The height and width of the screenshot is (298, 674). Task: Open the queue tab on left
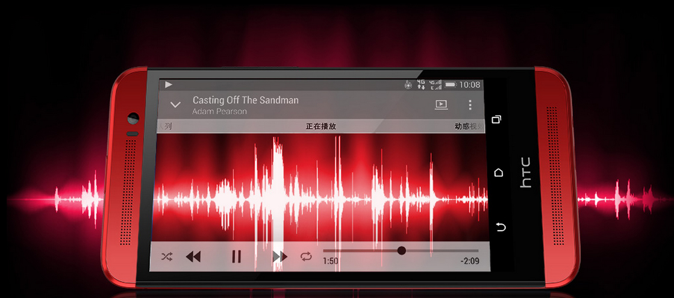(166, 126)
